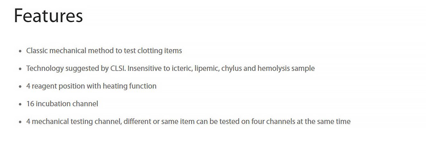Click bullet dot before Classic mechanical method
This screenshot has height=162, width=426.
tap(21, 51)
